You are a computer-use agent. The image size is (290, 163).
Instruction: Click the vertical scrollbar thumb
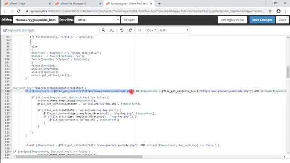point(288,72)
